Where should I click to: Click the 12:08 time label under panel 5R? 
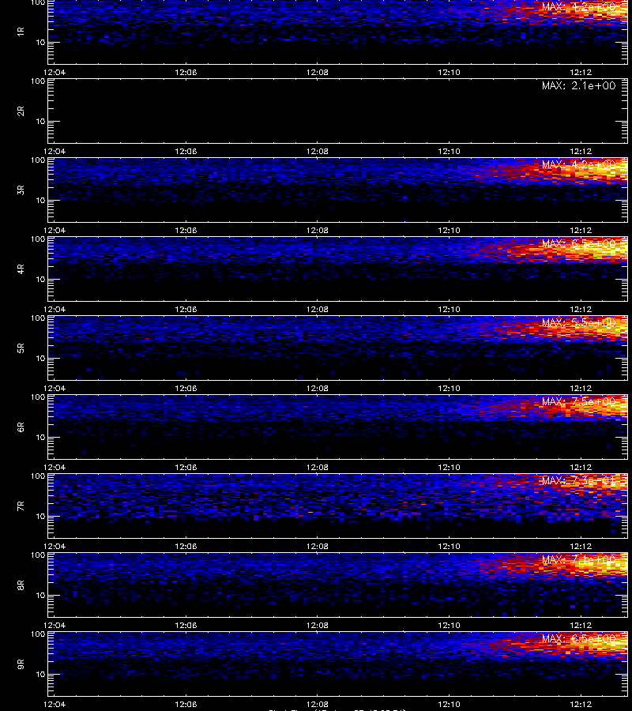click(x=317, y=388)
